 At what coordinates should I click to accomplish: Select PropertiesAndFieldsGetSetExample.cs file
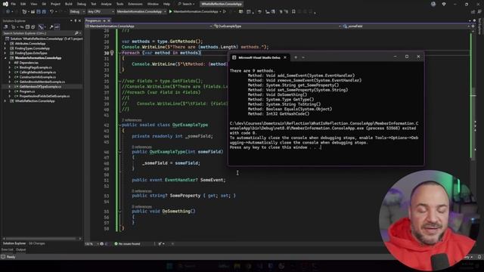tap(45, 96)
